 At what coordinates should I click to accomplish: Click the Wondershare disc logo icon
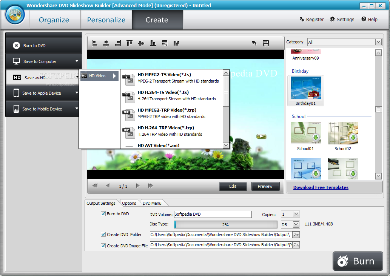pyautogui.click(x=15, y=15)
